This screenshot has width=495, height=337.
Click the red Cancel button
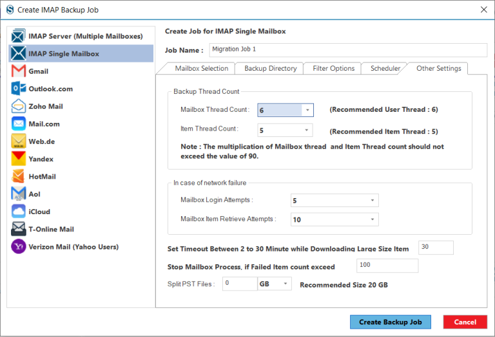coord(465,322)
